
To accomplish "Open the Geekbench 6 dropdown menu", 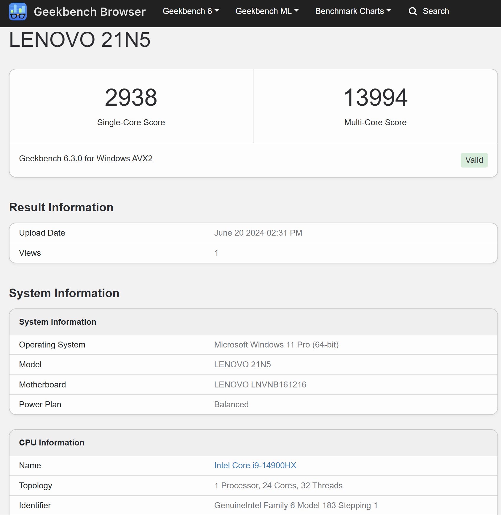I will click(191, 11).
